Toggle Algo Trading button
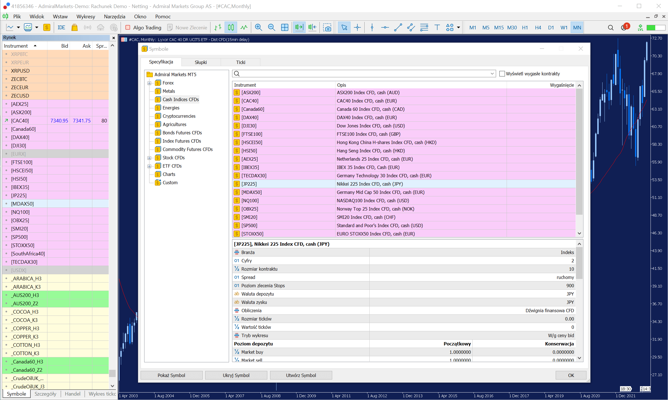 (x=143, y=27)
